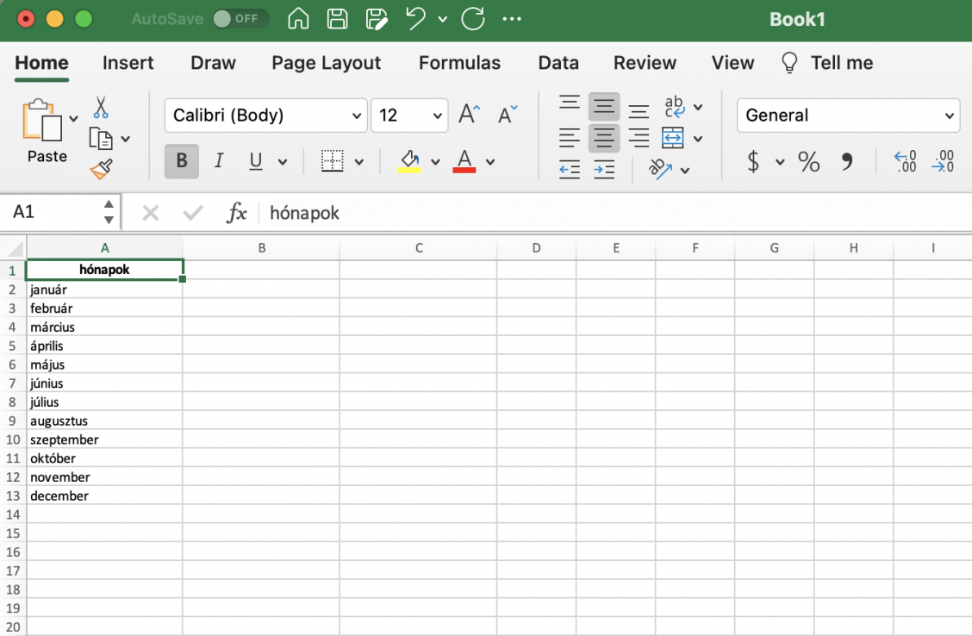Open the Data ribbon tab
972x636 pixels.
pos(558,62)
